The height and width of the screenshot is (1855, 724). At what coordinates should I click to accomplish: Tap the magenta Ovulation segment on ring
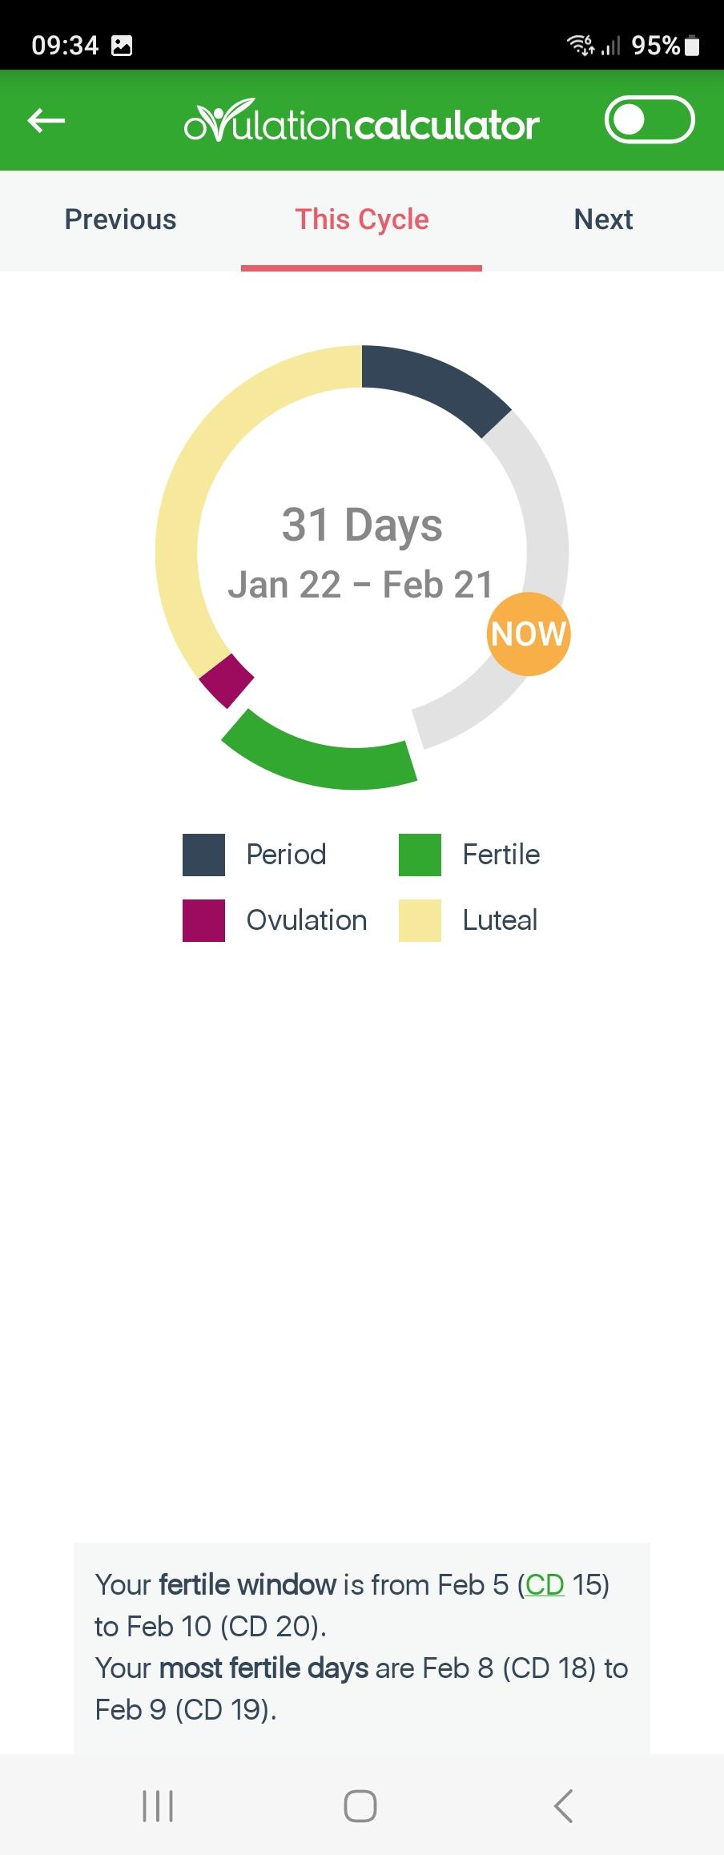click(226, 681)
